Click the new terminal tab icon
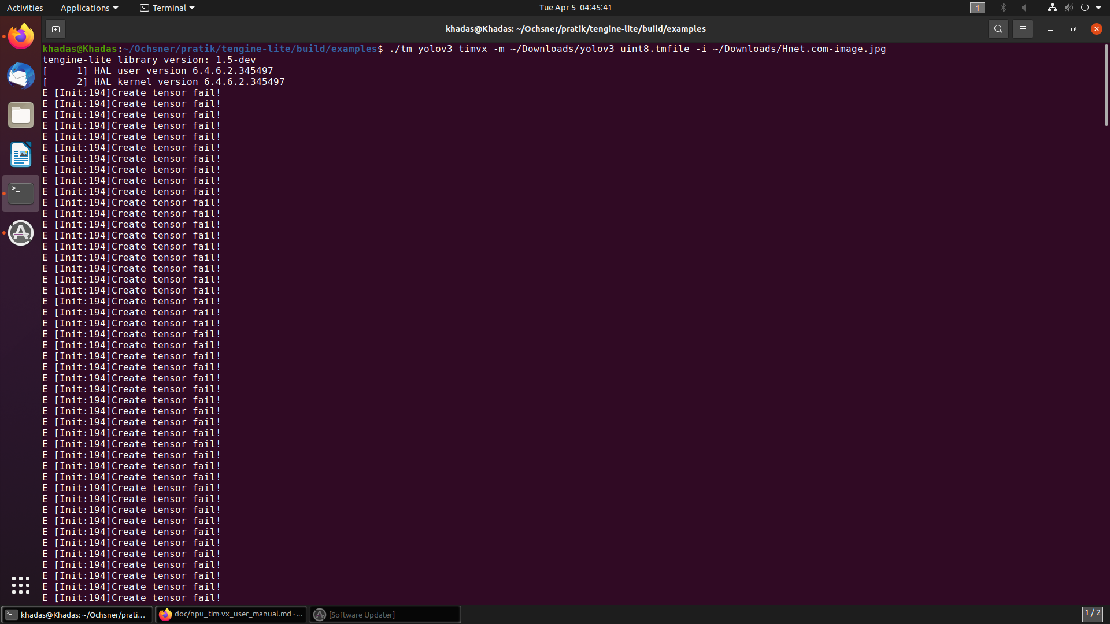Image resolution: width=1110 pixels, height=624 pixels. point(55,29)
